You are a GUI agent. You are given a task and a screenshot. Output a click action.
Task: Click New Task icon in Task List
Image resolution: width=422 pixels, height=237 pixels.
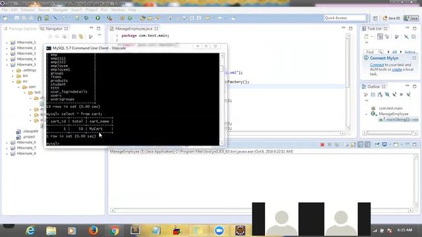tap(367, 37)
